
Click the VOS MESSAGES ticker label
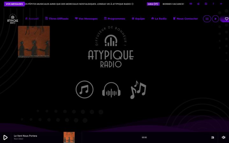pyautogui.click(x=14, y=4)
